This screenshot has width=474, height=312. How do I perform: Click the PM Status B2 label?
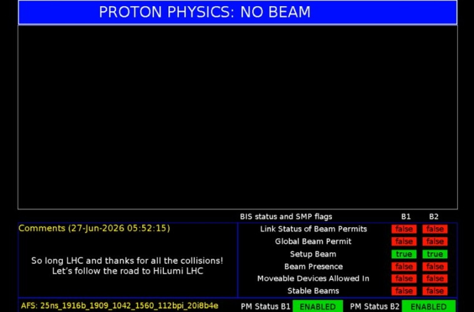click(375, 306)
